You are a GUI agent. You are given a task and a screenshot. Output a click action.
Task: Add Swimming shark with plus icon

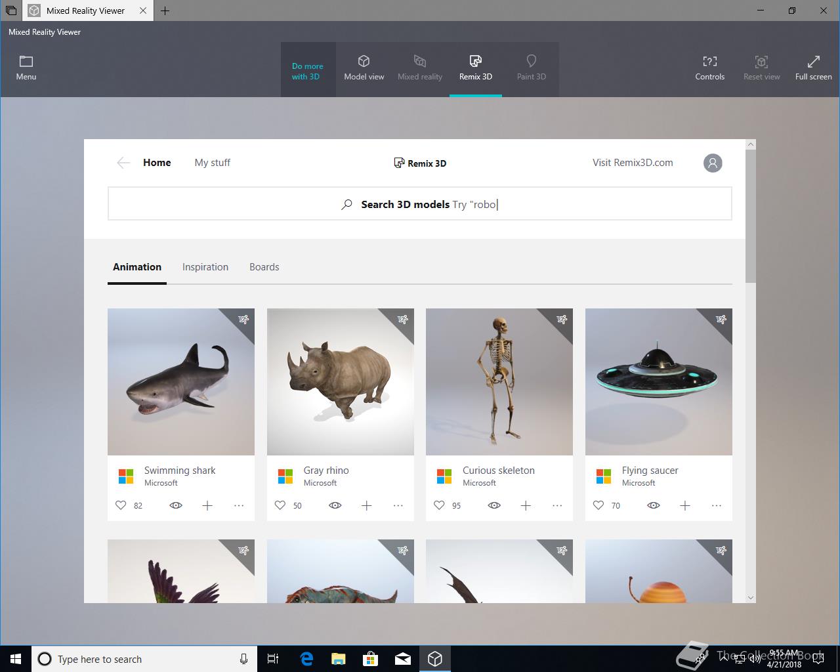[207, 505]
